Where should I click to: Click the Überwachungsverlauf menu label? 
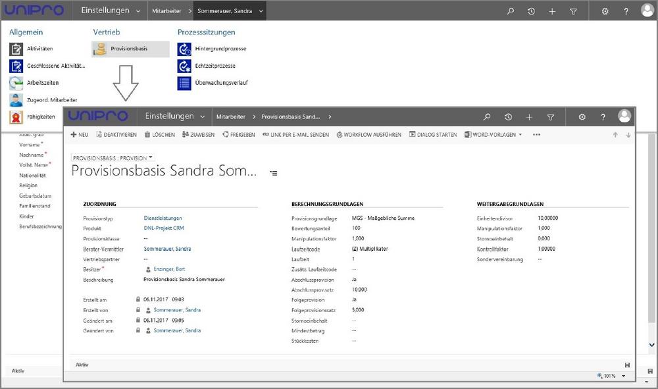pyautogui.click(x=221, y=83)
